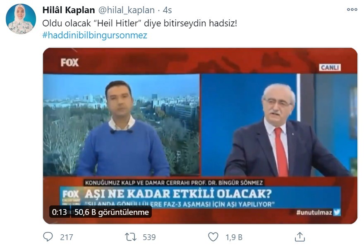Screen dimensions: 364x245
Task: Click the CANLI live badge in video
Action: [330, 68]
